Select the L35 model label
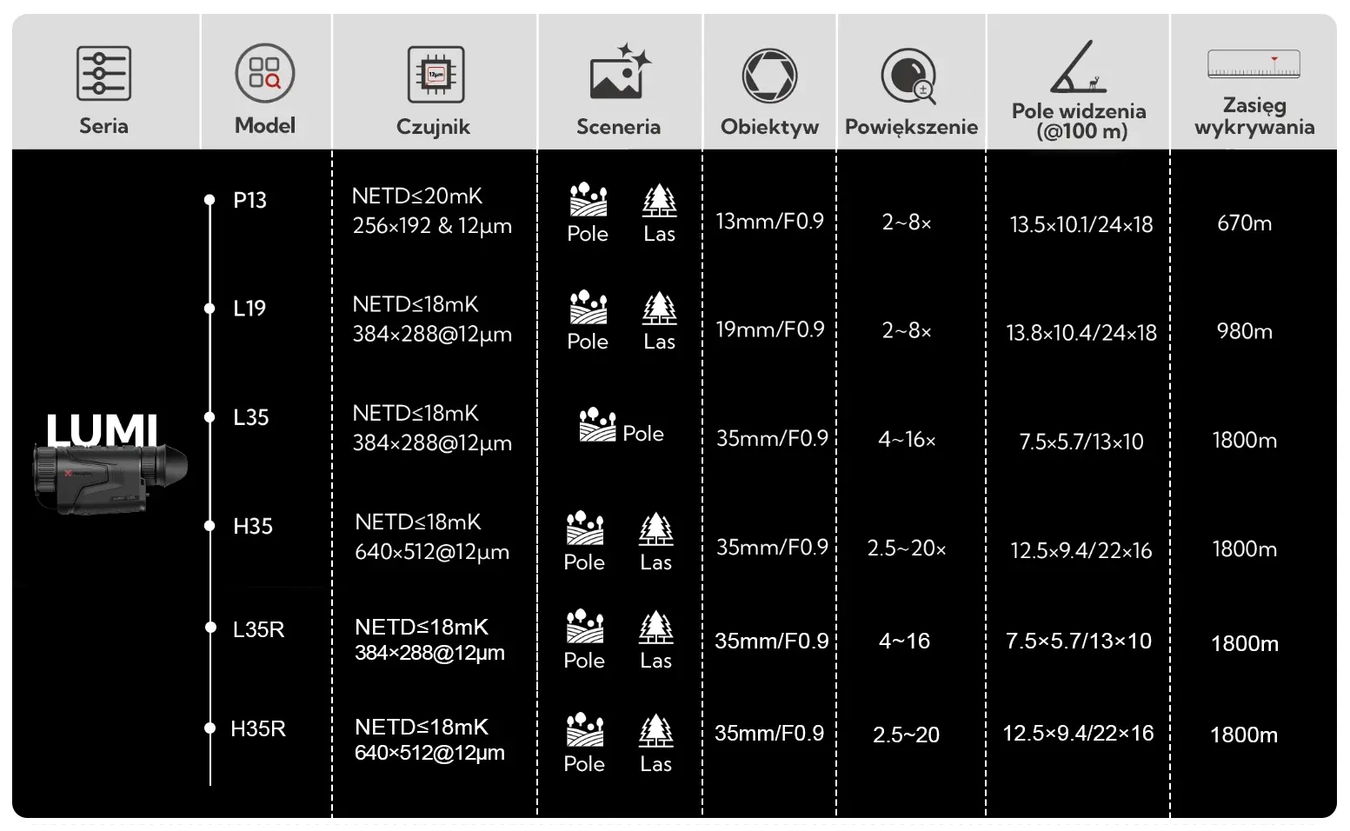 point(250,417)
